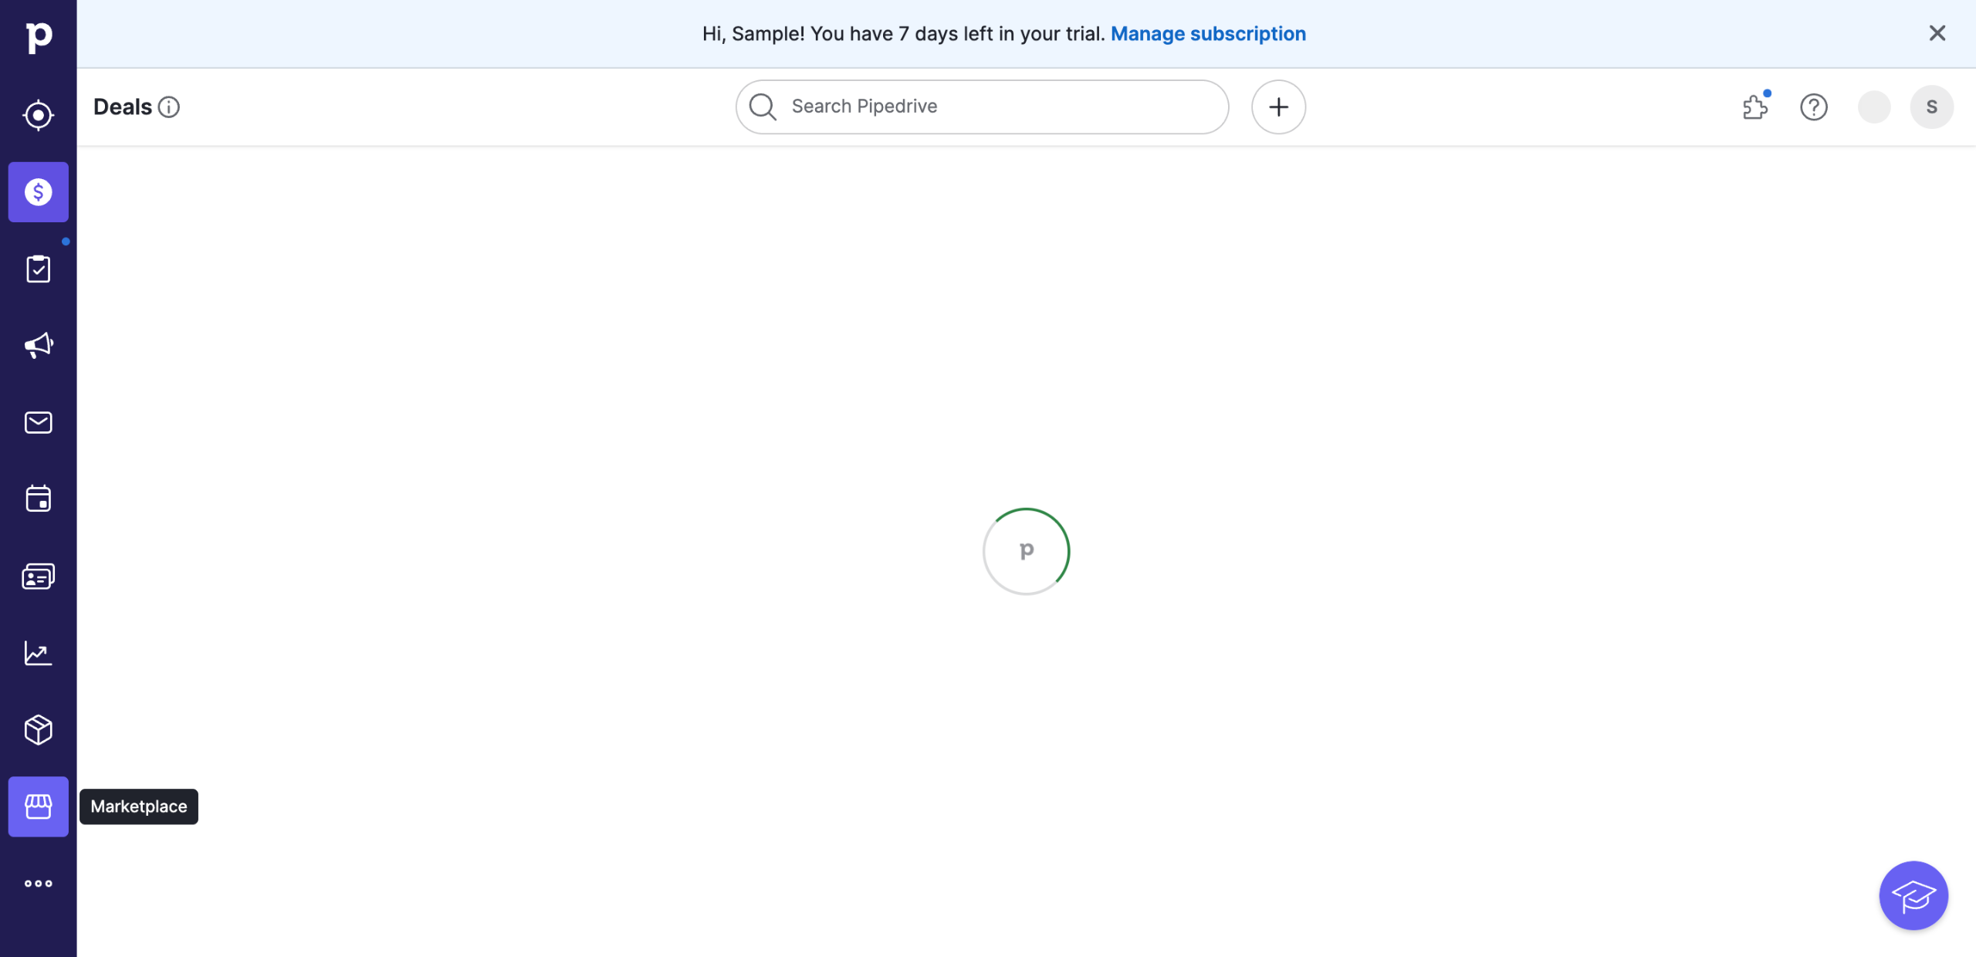This screenshot has width=1976, height=957.
Task: Open the Marketplace store icon
Action: [39, 807]
